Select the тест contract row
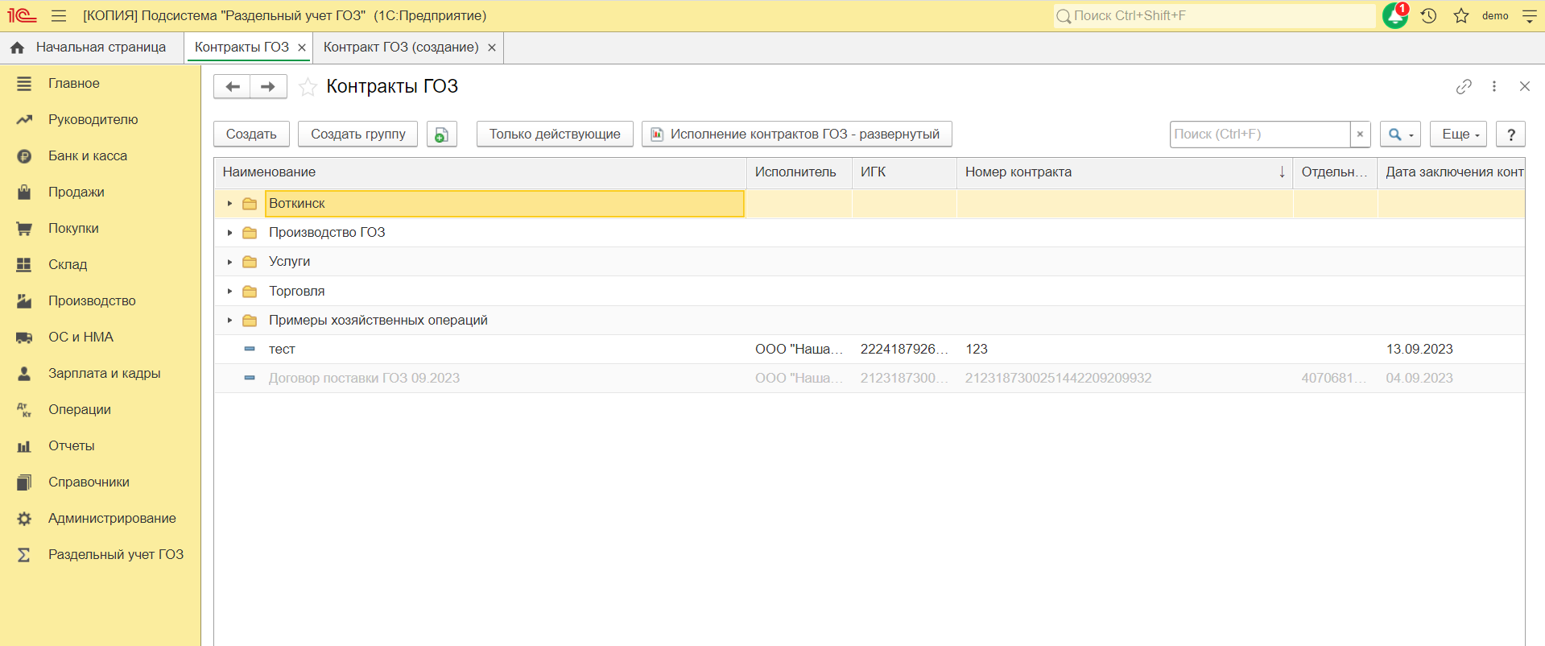1545x646 pixels. click(870, 350)
